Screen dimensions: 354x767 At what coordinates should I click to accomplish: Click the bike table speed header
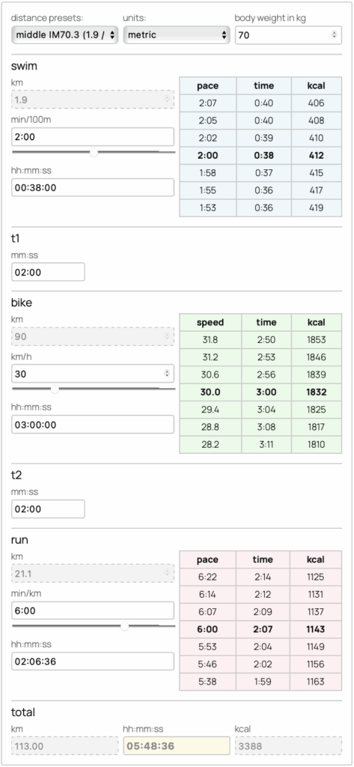point(210,322)
